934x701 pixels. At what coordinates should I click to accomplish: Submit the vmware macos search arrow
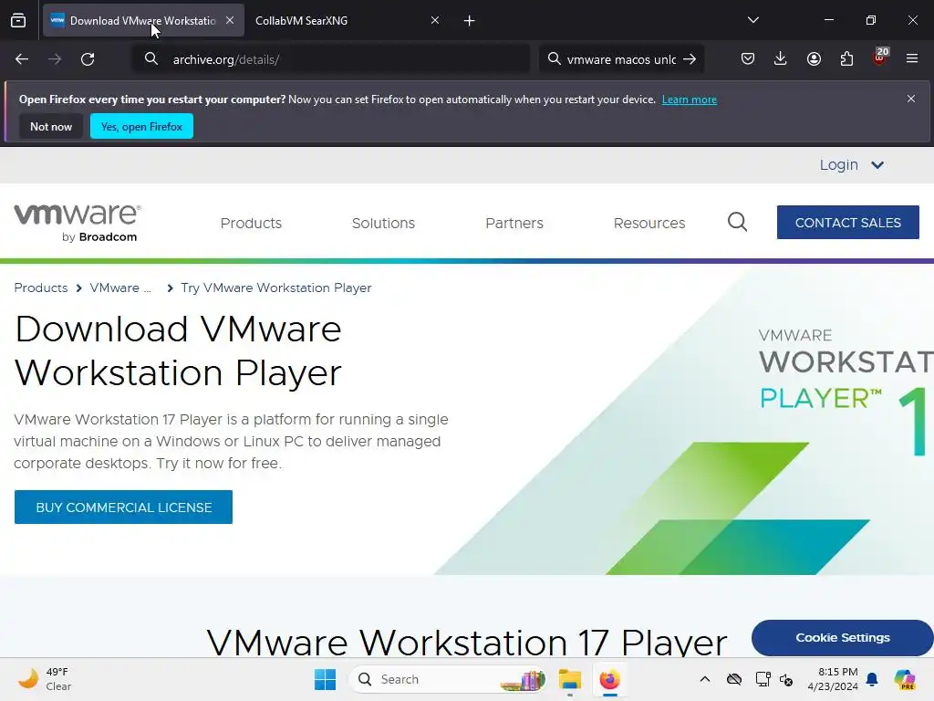pyautogui.click(x=690, y=59)
